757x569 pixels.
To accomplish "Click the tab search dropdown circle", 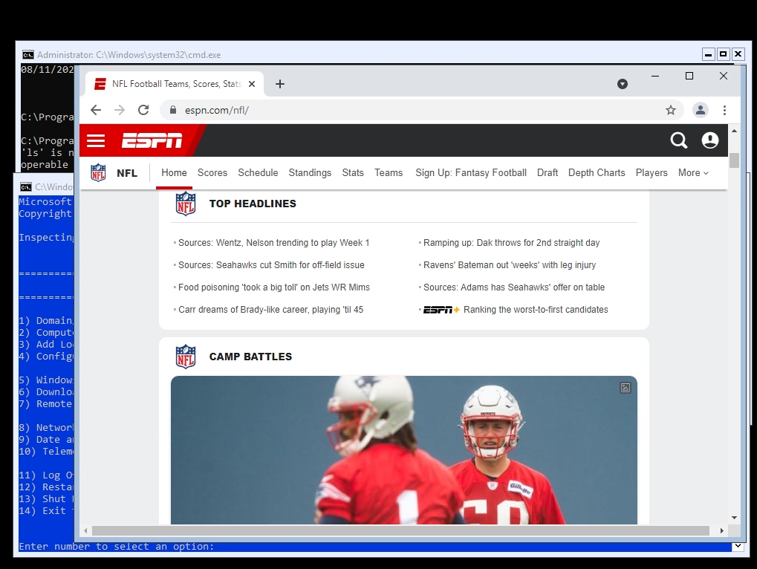I will (623, 84).
